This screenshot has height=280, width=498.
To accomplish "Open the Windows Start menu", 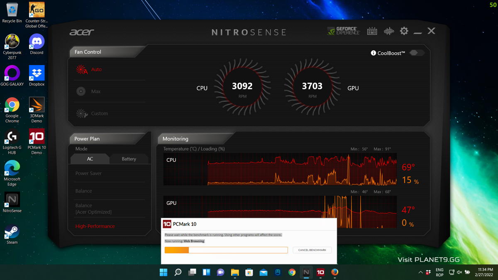I will coord(164,272).
